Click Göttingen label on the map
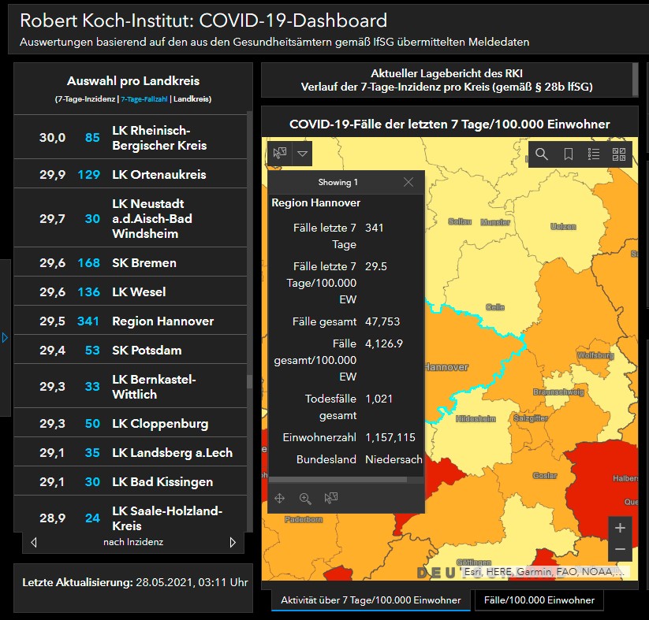The height and width of the screenshot is (620, 649). point(474,562)
